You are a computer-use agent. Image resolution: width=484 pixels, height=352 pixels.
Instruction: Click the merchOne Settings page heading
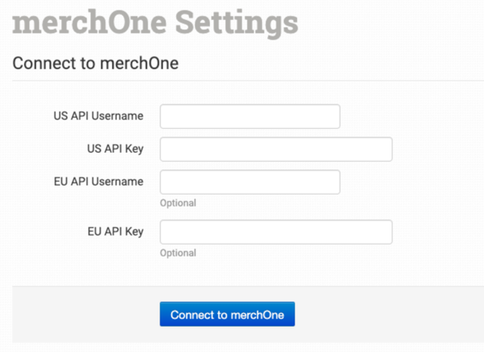(155, 22)
